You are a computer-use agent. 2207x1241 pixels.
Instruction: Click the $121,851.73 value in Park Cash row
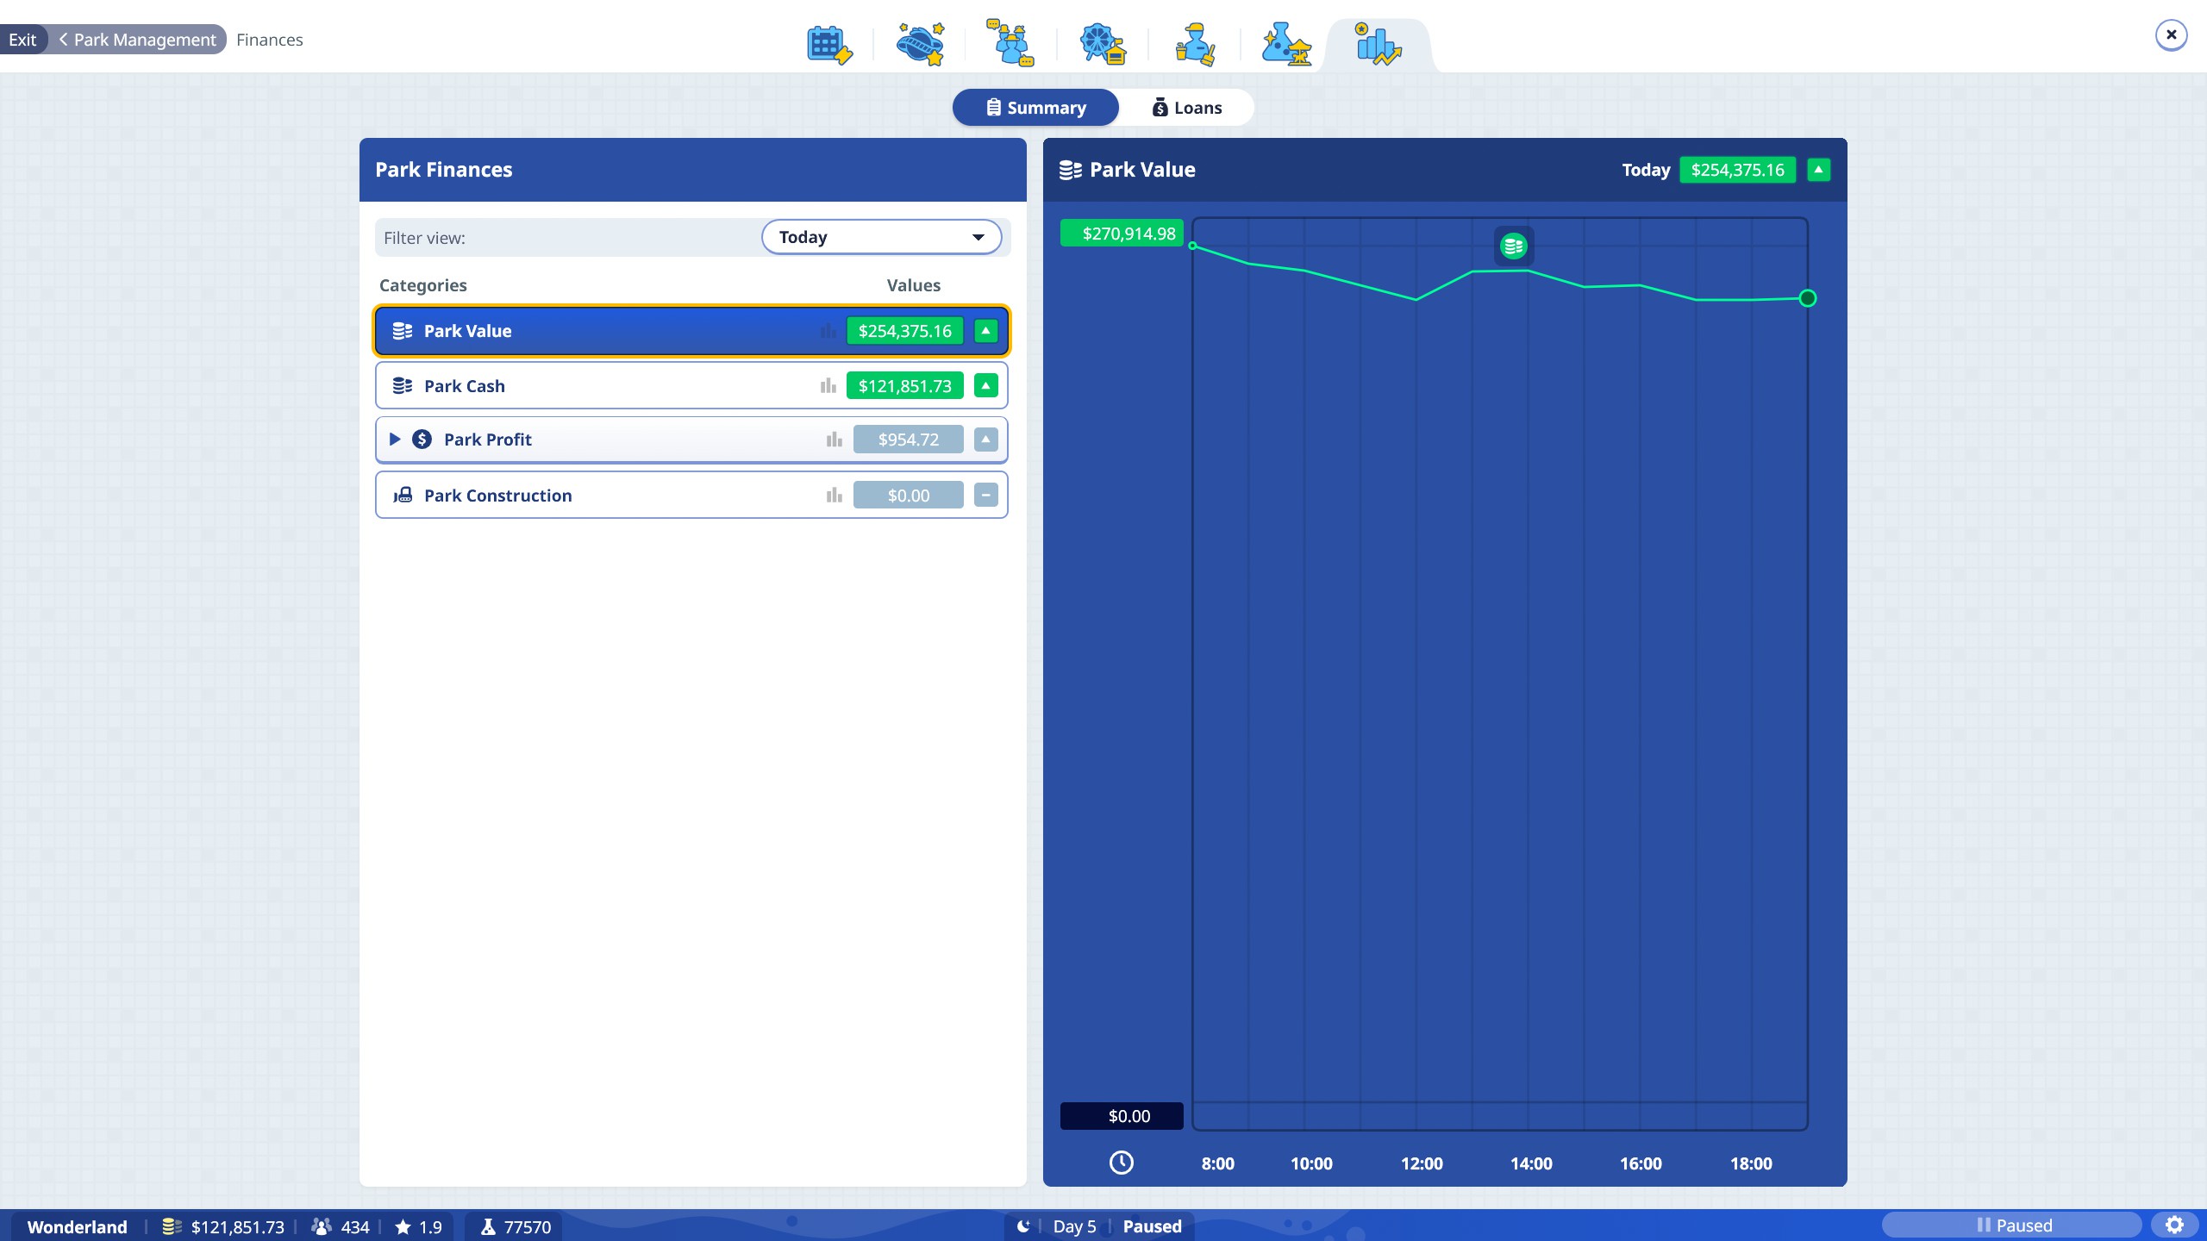coord(904,385)
